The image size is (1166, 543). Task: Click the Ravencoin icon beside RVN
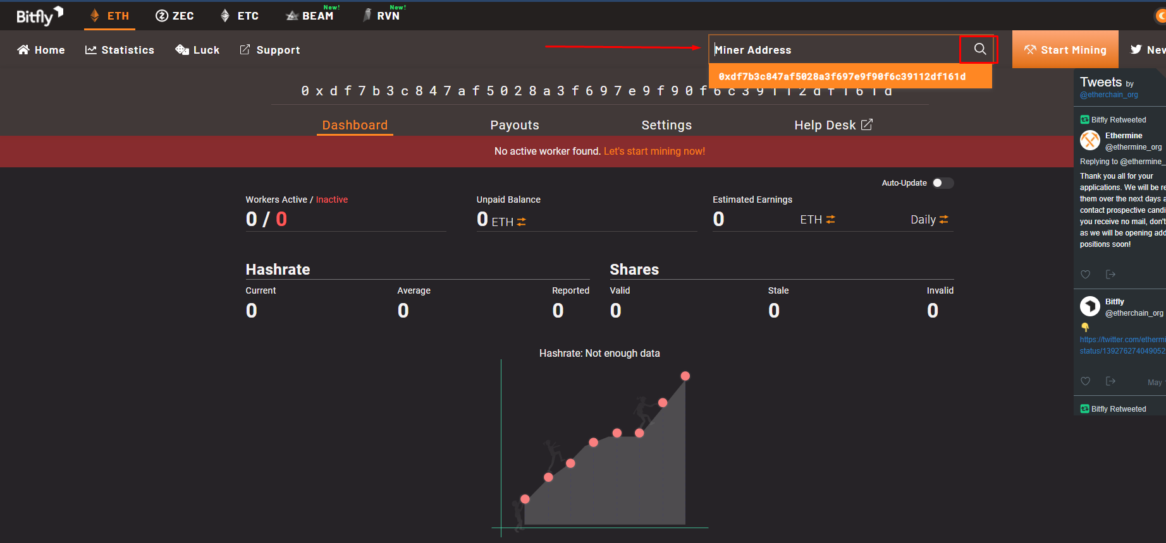[367, 15]
